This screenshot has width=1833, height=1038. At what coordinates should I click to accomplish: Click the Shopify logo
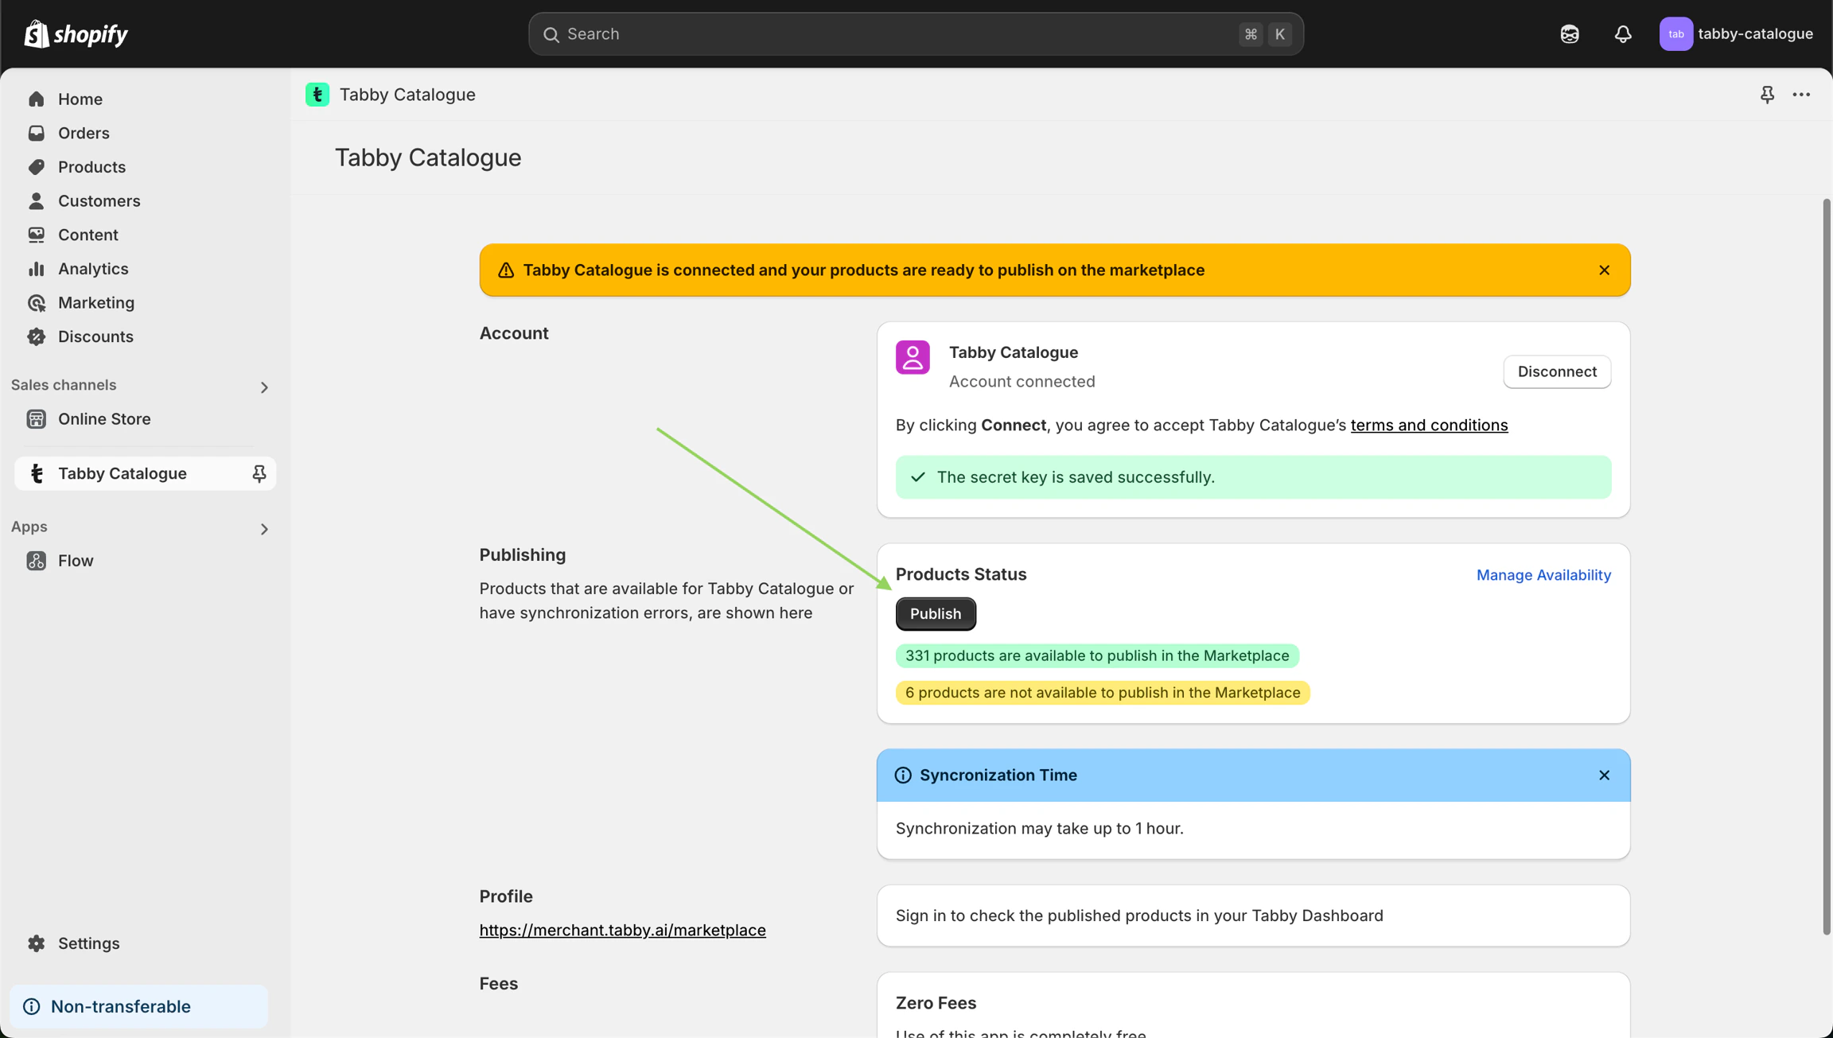76,34
